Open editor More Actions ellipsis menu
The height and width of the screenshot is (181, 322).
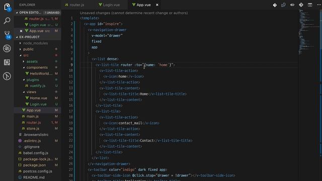click(318, 5)
